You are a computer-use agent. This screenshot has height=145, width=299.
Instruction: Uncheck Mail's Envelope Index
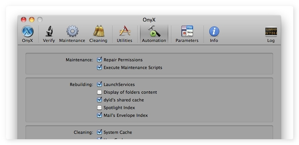click(99, 115)
